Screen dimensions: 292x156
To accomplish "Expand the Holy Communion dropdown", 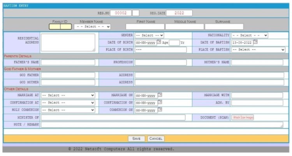I will tap(68, 110).
